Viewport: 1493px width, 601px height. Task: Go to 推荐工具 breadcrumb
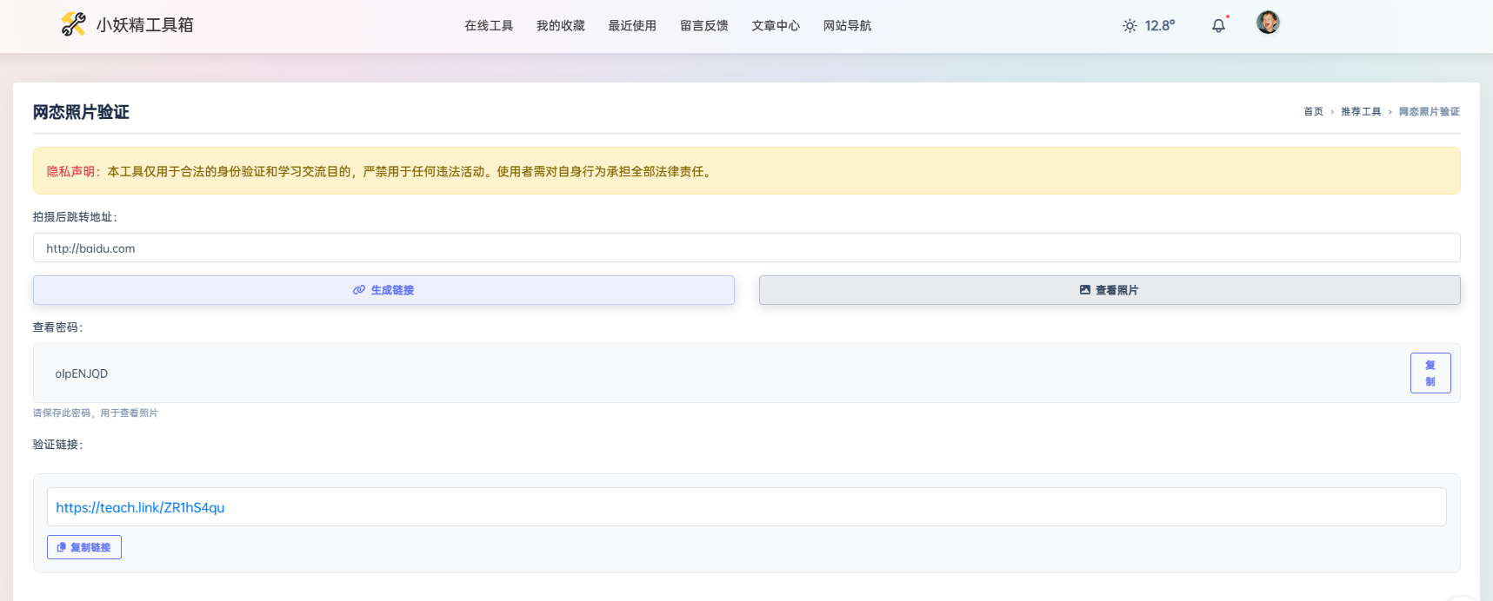click(x=1361, y=112)
